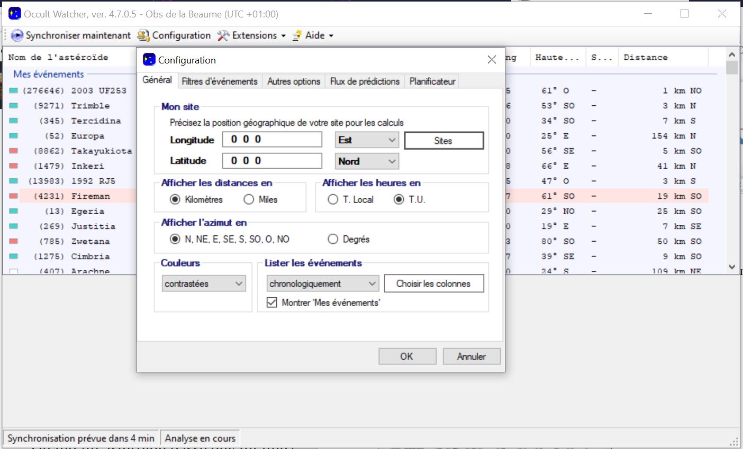The image size is (743, 449).
Task: Toggle the Montrer 'Mes événements' checkbox
Action: pos(272,303)
